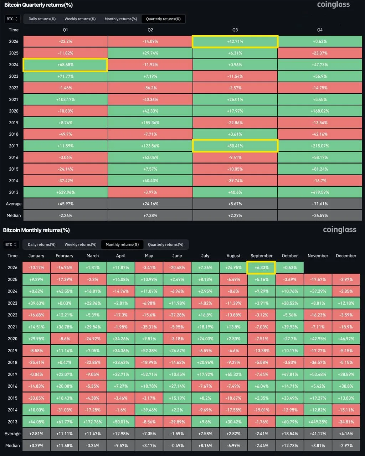Select Monthly returns(%) tab in the Quarterly panel
The height and width of the screenshot is (456, 365).
(x=121, y=19)
